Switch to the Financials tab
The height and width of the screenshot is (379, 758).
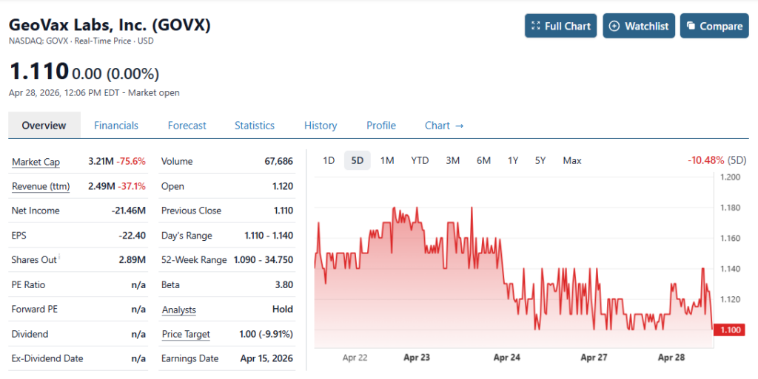116,126
